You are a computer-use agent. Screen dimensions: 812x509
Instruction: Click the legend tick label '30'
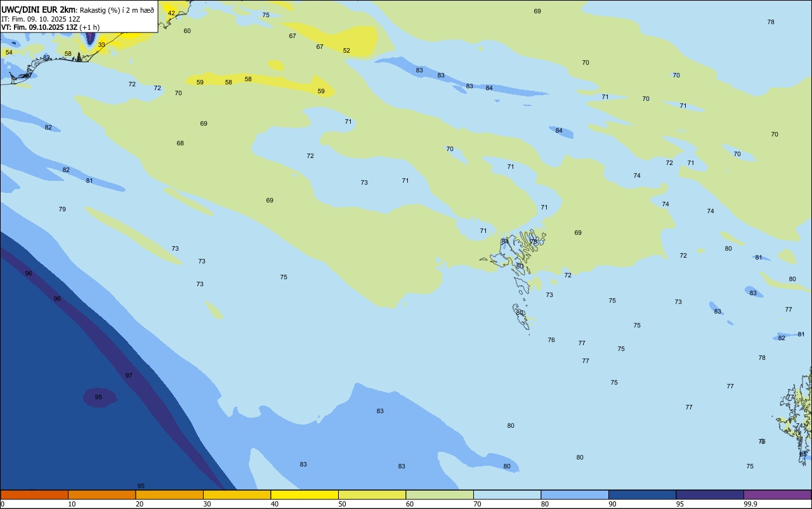click(207, 504)
